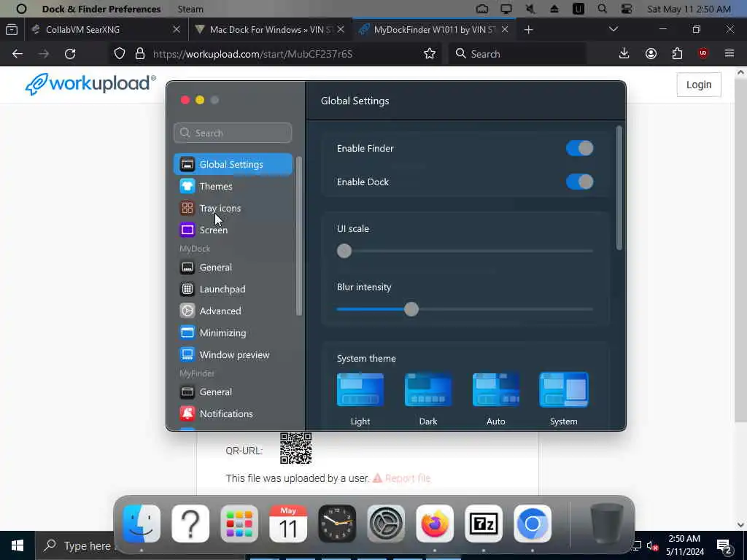747x560 pixels.
Task: Bookmark this page with the star
Action: click(430, 54)
